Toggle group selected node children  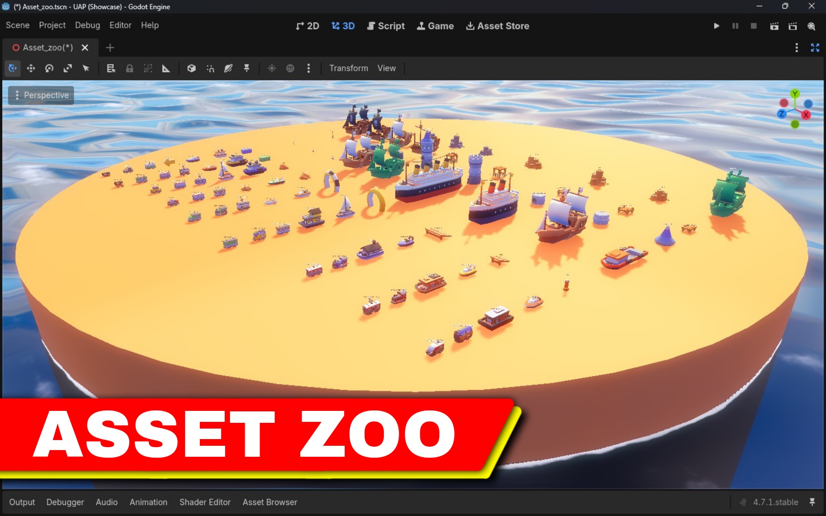(x=148, y=68)
